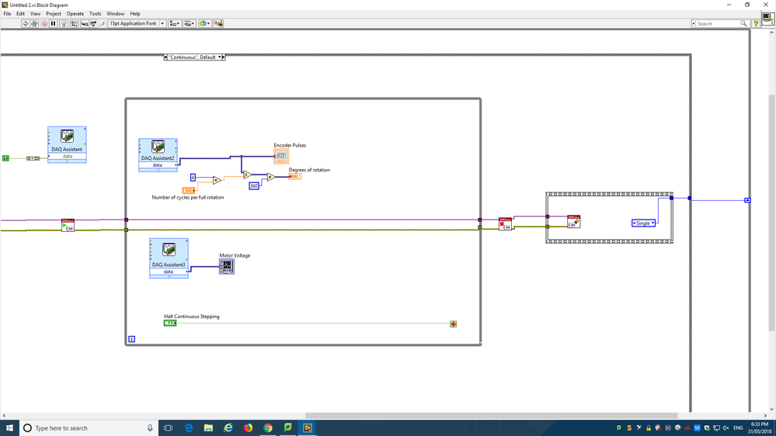Screen dimensions: 776x436
Task: Expand the DAQ Assistant3 bottom chevron
Action: coord(169,276)
